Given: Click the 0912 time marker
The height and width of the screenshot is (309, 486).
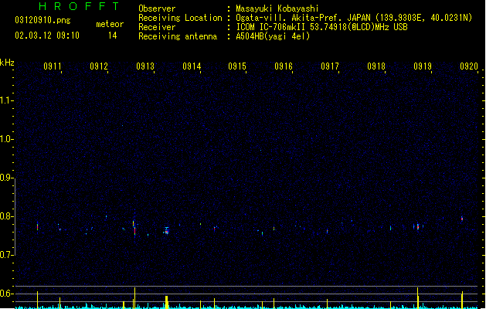Looking at the screenshot, I should click(x=99, y=66).
